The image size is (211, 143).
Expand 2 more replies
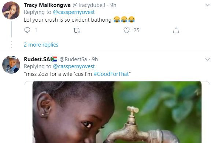(41, 45)
